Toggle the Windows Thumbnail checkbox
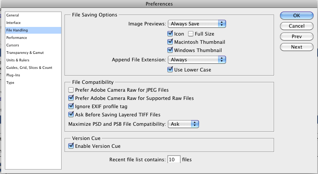 (x=170, y=50)
